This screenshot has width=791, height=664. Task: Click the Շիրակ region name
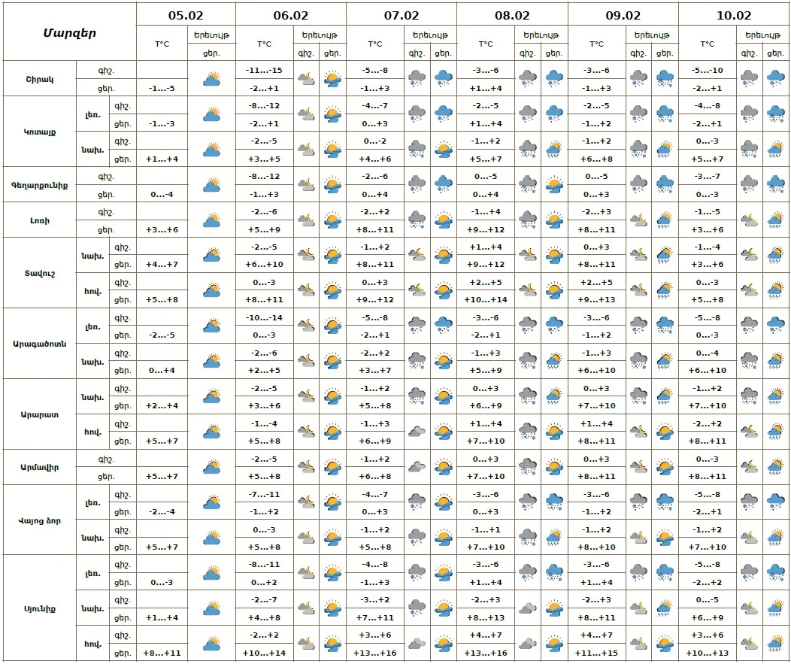[39, 79]
